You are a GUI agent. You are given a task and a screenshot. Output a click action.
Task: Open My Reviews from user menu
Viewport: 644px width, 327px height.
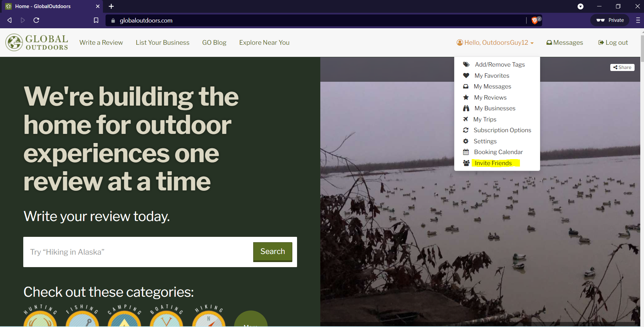coord(490,98)
